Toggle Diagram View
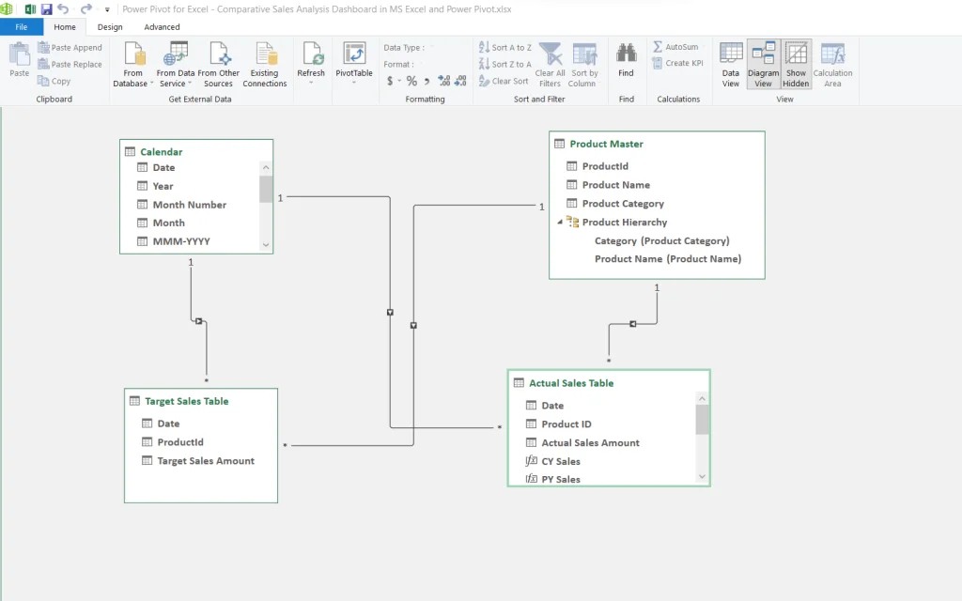 click(x=763, y=65)
